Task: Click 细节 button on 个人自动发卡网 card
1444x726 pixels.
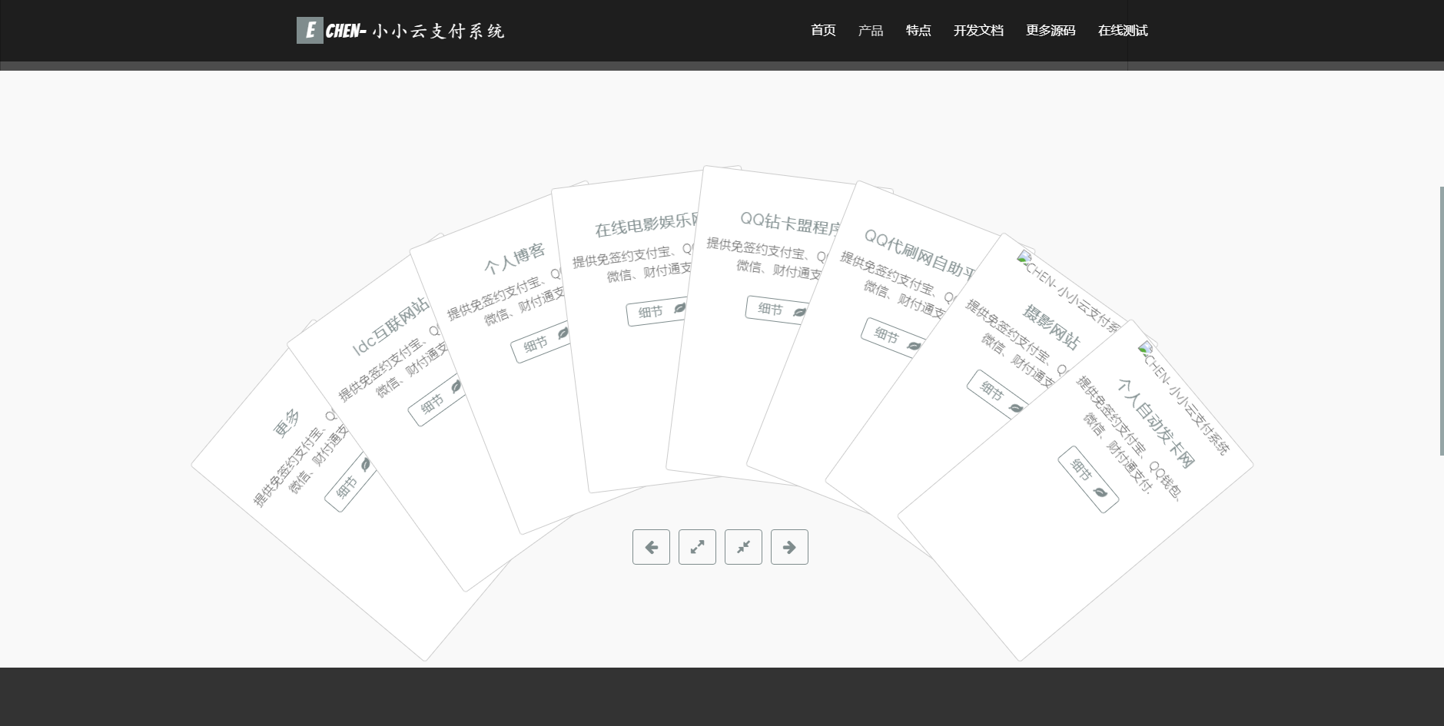Action: 1088,479
